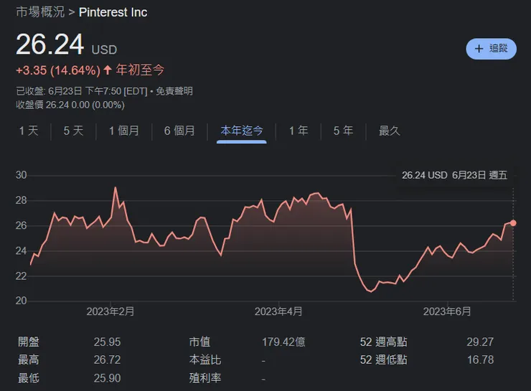Image resolution: width=531 pixels, height=391 pixels.
Task: Click the red up-arrow change icon
Action: point(108,70)
